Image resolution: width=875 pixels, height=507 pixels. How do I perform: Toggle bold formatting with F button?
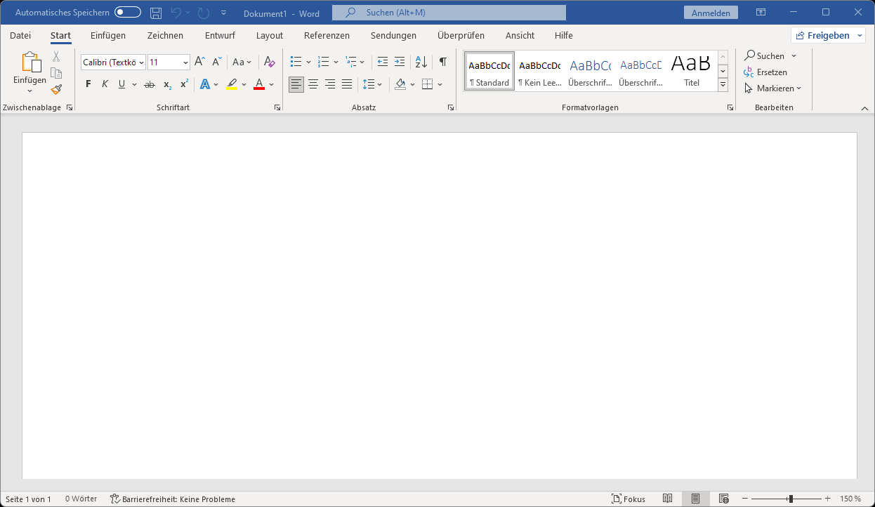click(x=88, y=84)
